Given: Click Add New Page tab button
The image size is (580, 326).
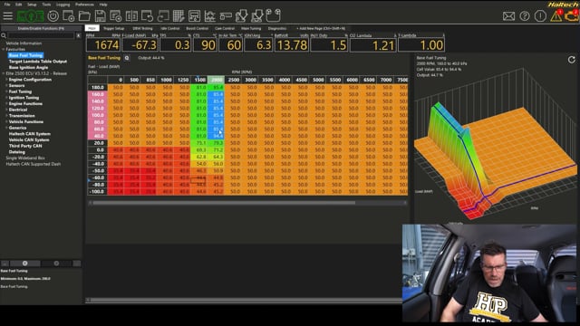Looking at the screenshot, I should pos(320,28).
